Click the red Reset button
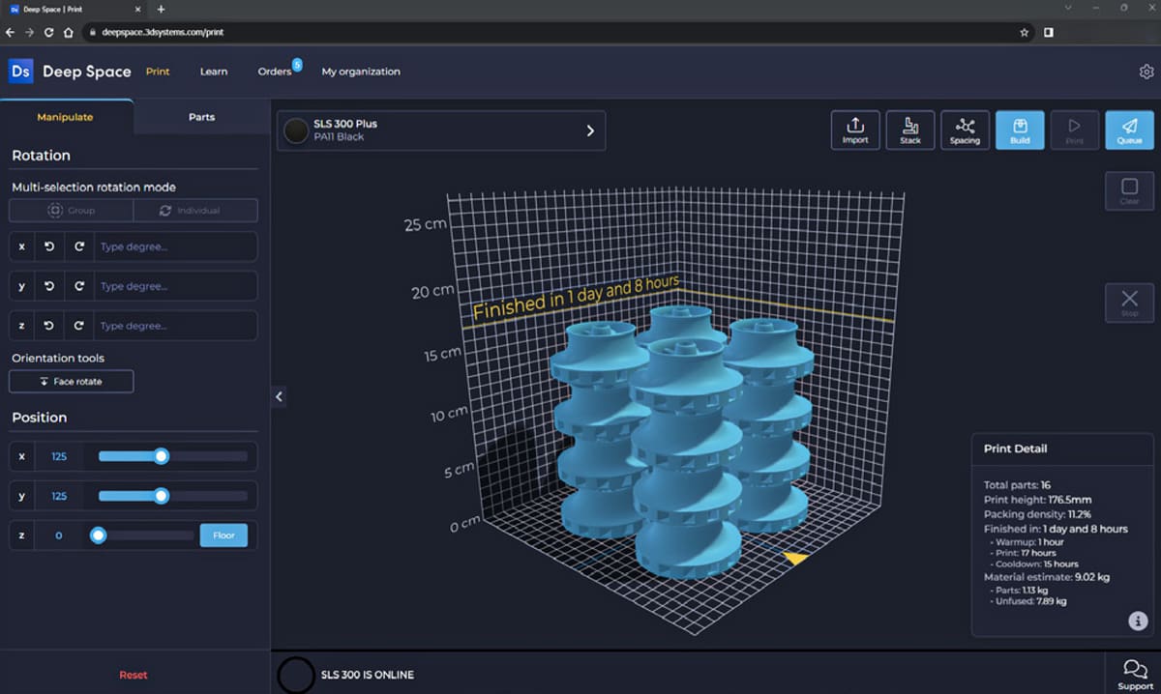1161x694 pixels. coord(134,675)
